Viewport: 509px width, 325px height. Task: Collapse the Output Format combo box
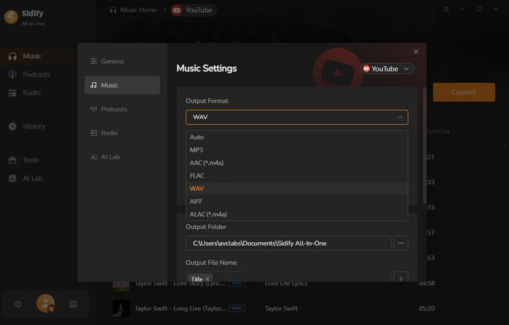click(x=296, y=118)
